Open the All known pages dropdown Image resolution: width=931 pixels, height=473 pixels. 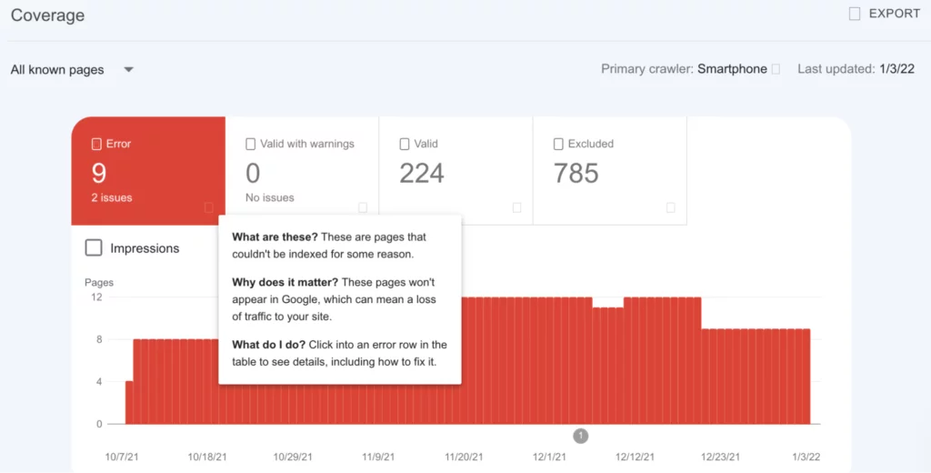(57, 70)
